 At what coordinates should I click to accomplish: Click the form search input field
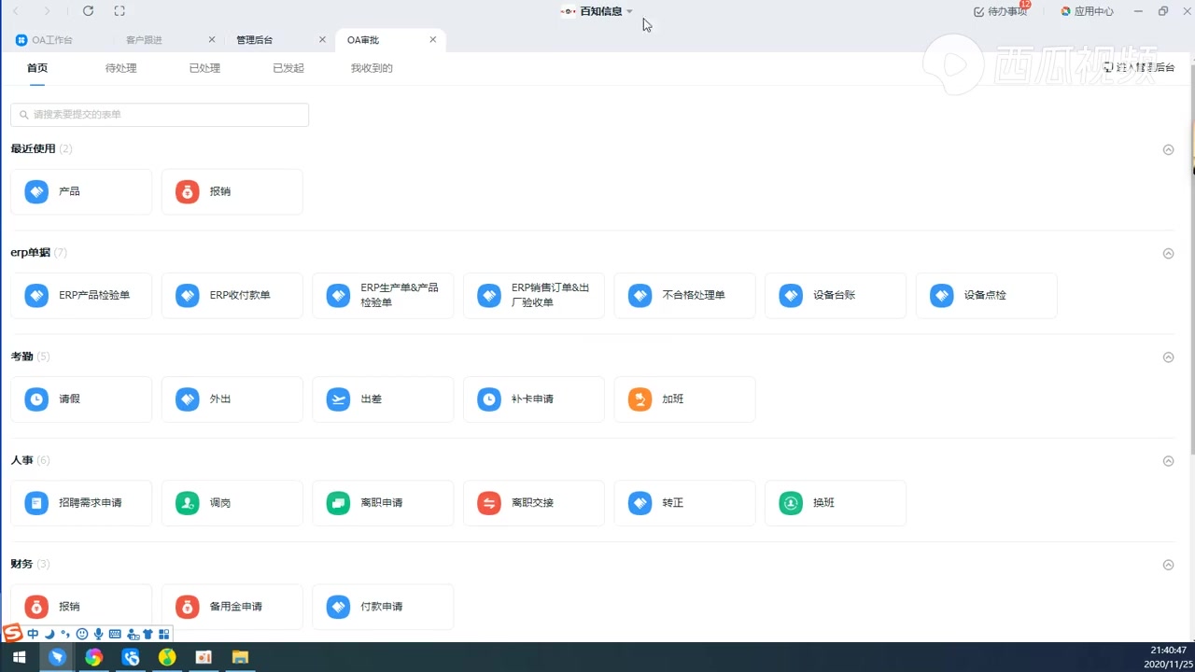(x=160, y=115)
